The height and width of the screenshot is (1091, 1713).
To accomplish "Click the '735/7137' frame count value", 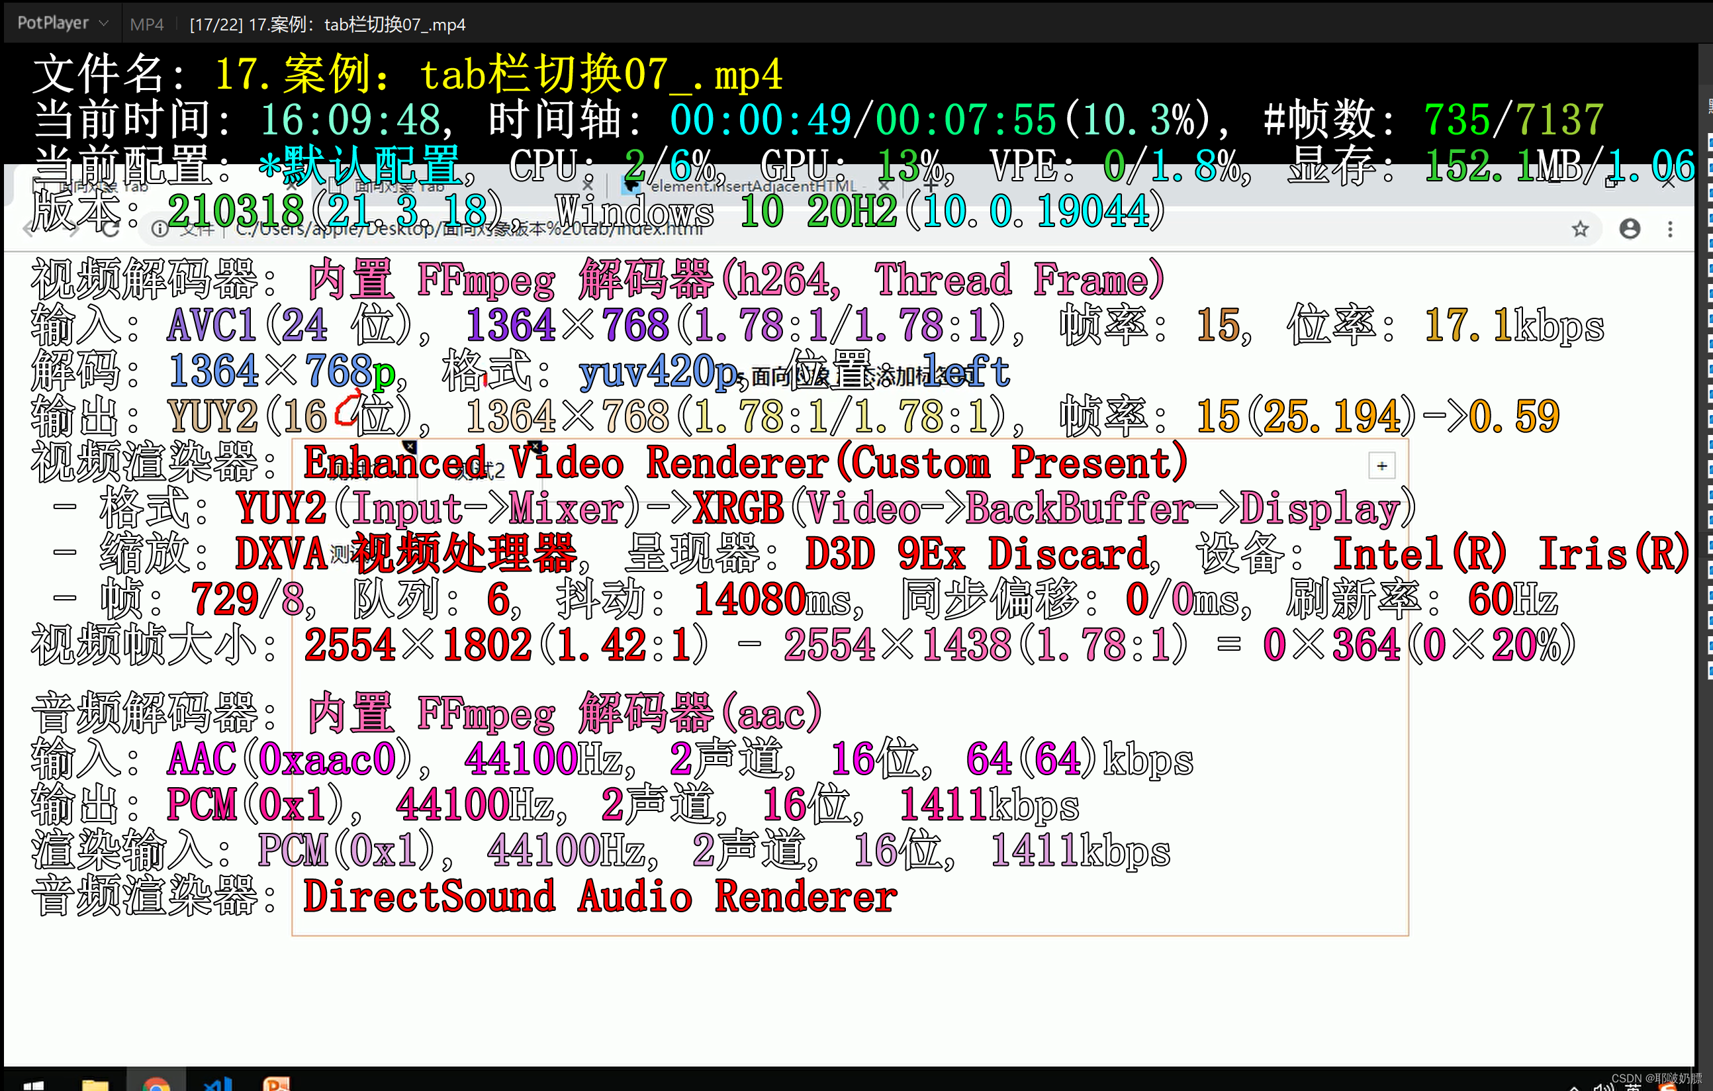I will tap(1514, 119).
